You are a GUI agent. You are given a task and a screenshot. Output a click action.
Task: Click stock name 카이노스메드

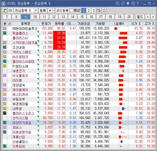point(22,52)
